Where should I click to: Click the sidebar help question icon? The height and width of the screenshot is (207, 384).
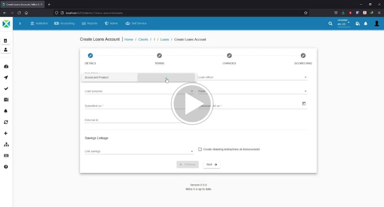tap(6, 167)
